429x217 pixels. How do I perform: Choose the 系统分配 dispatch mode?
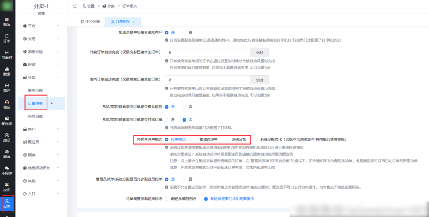(x=227, y=139)
